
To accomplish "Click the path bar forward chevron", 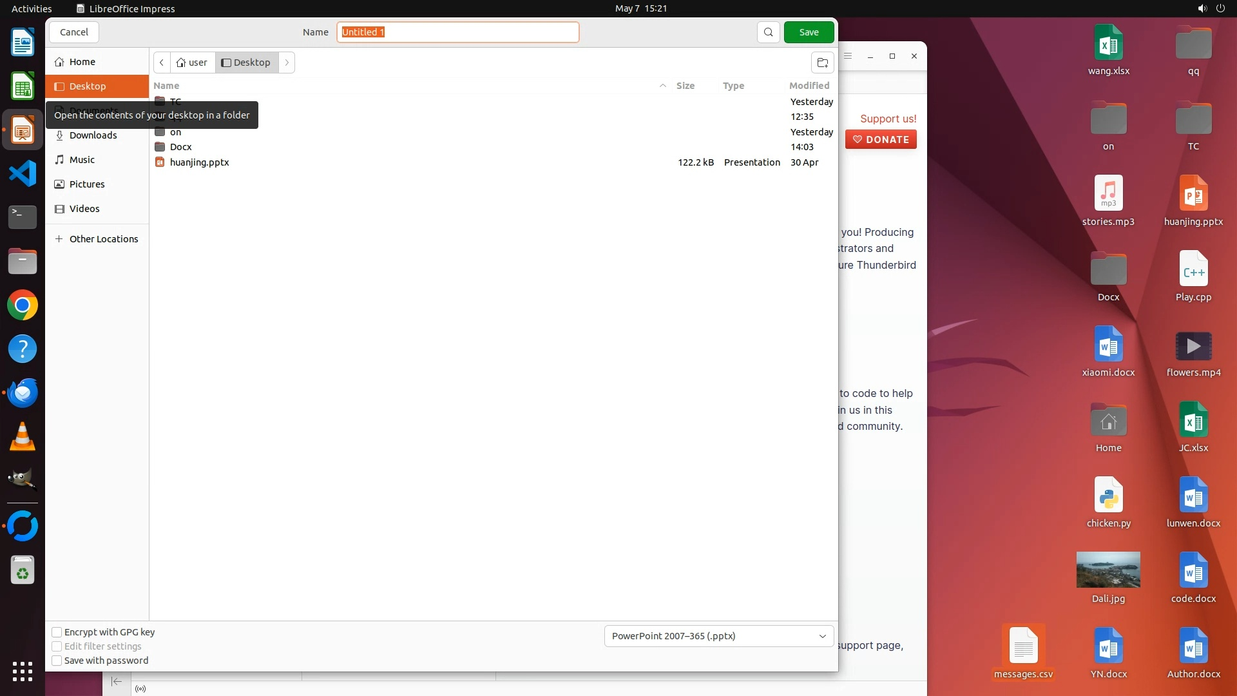I will pyautogui.click(x=287, y=63).
